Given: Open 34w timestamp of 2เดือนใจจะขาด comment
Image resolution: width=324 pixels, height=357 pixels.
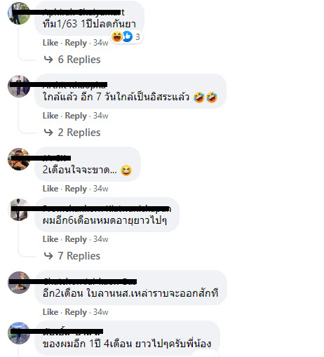Looking at the screenshot, I should tap(101, 189).
